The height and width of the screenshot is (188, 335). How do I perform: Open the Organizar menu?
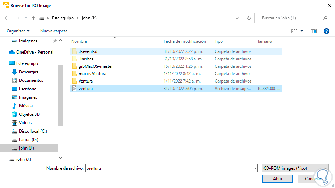click(18, 31)
